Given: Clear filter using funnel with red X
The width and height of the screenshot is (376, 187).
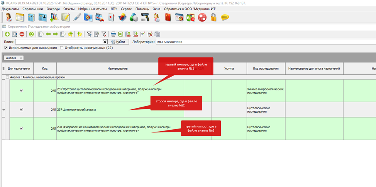Looking at the screenshot, I should click(x=104, y=34).
